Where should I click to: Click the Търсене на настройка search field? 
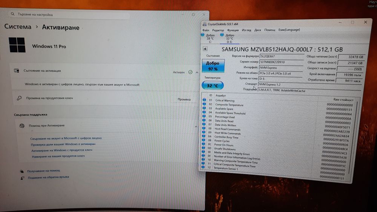70,15
